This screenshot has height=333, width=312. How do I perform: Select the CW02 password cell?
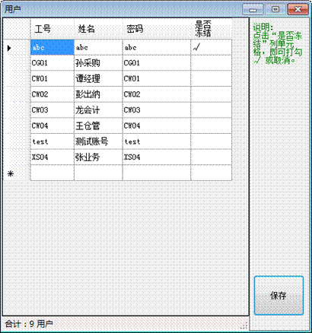point(157,94)
